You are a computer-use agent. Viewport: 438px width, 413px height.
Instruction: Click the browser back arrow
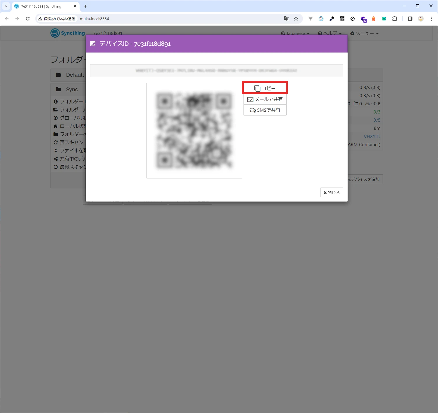click(7, 19)
